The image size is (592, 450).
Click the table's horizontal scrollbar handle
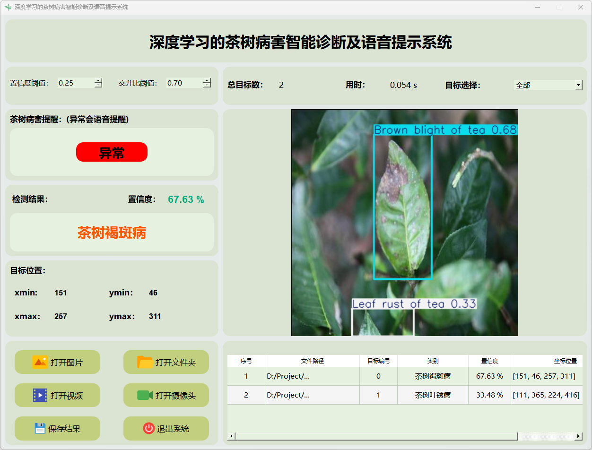(x=376, y=436)
